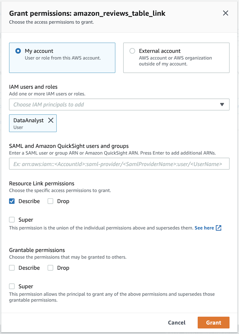239x334 pixels.
Task: Click the My account option card
Action: 62,63
